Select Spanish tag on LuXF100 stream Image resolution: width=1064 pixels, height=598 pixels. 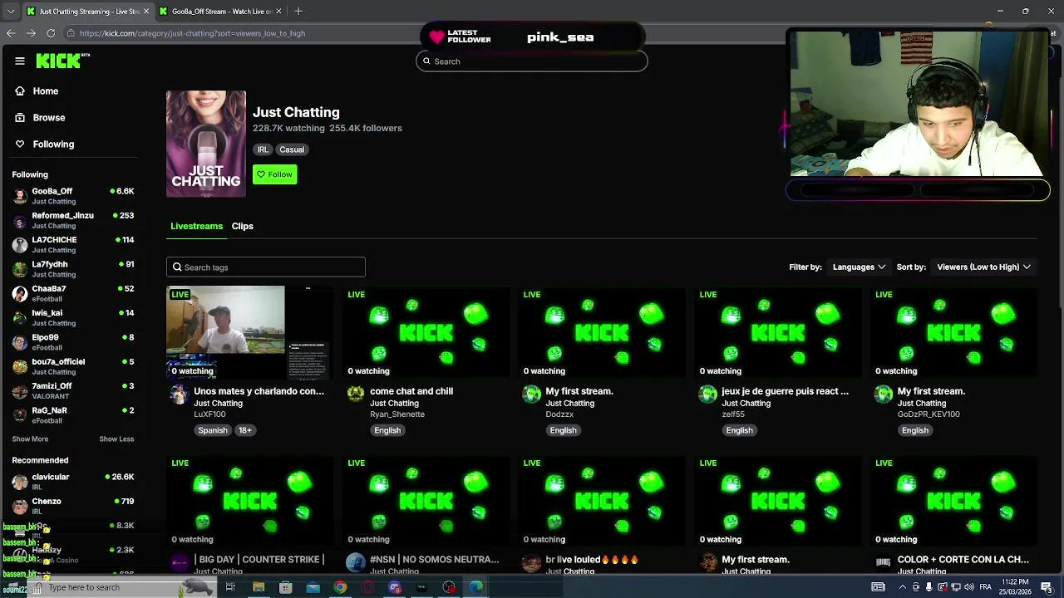[213, 430]
